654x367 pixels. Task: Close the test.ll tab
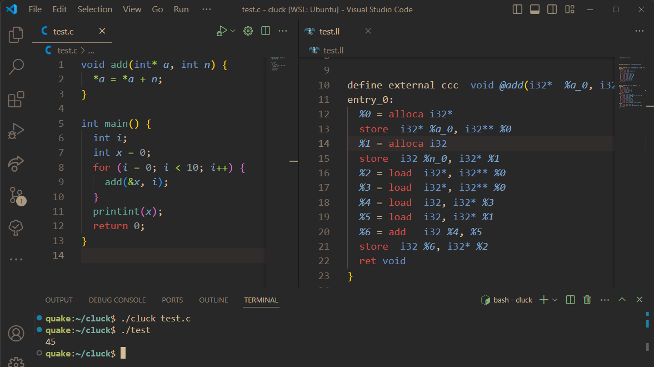click(368, 31)
